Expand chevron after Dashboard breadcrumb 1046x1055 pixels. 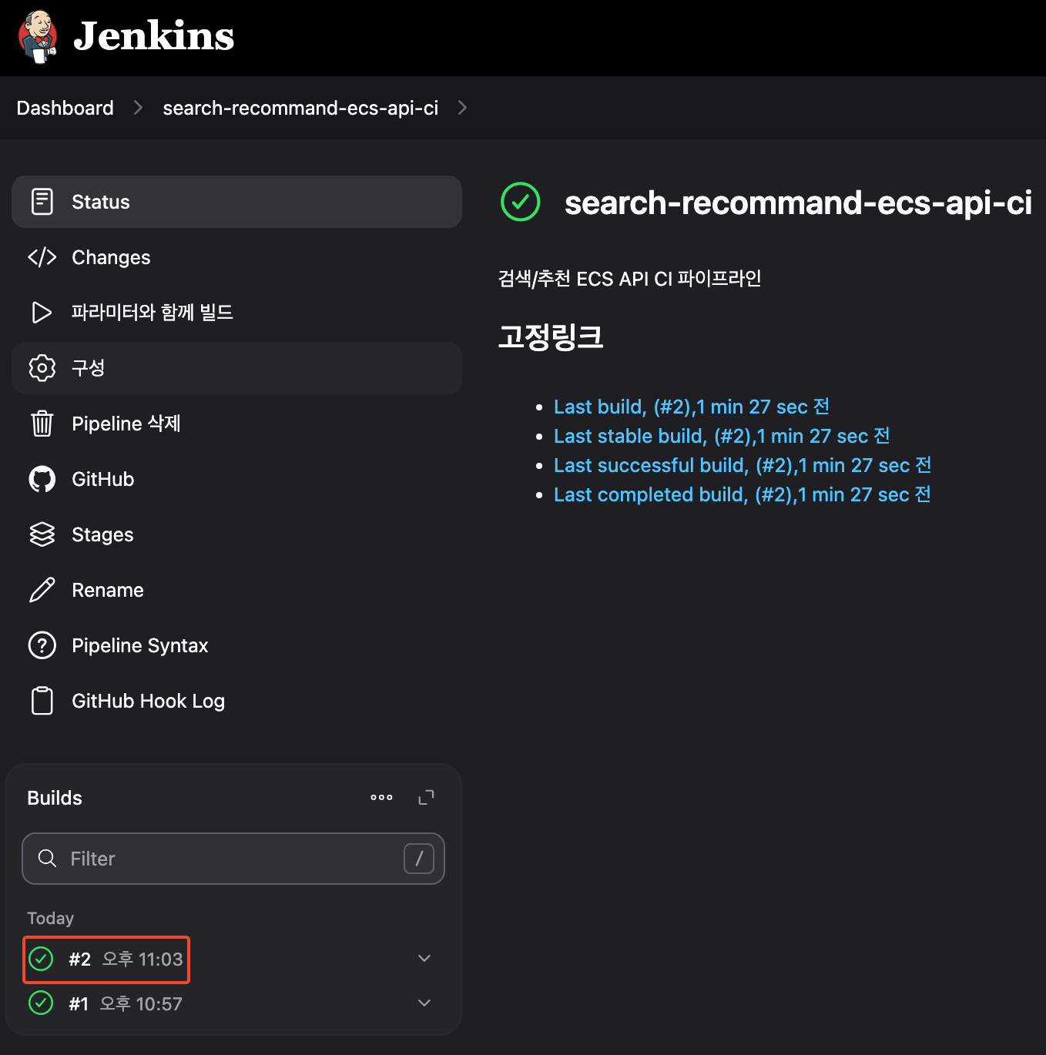pyautogui.click(x=138, y=108)
